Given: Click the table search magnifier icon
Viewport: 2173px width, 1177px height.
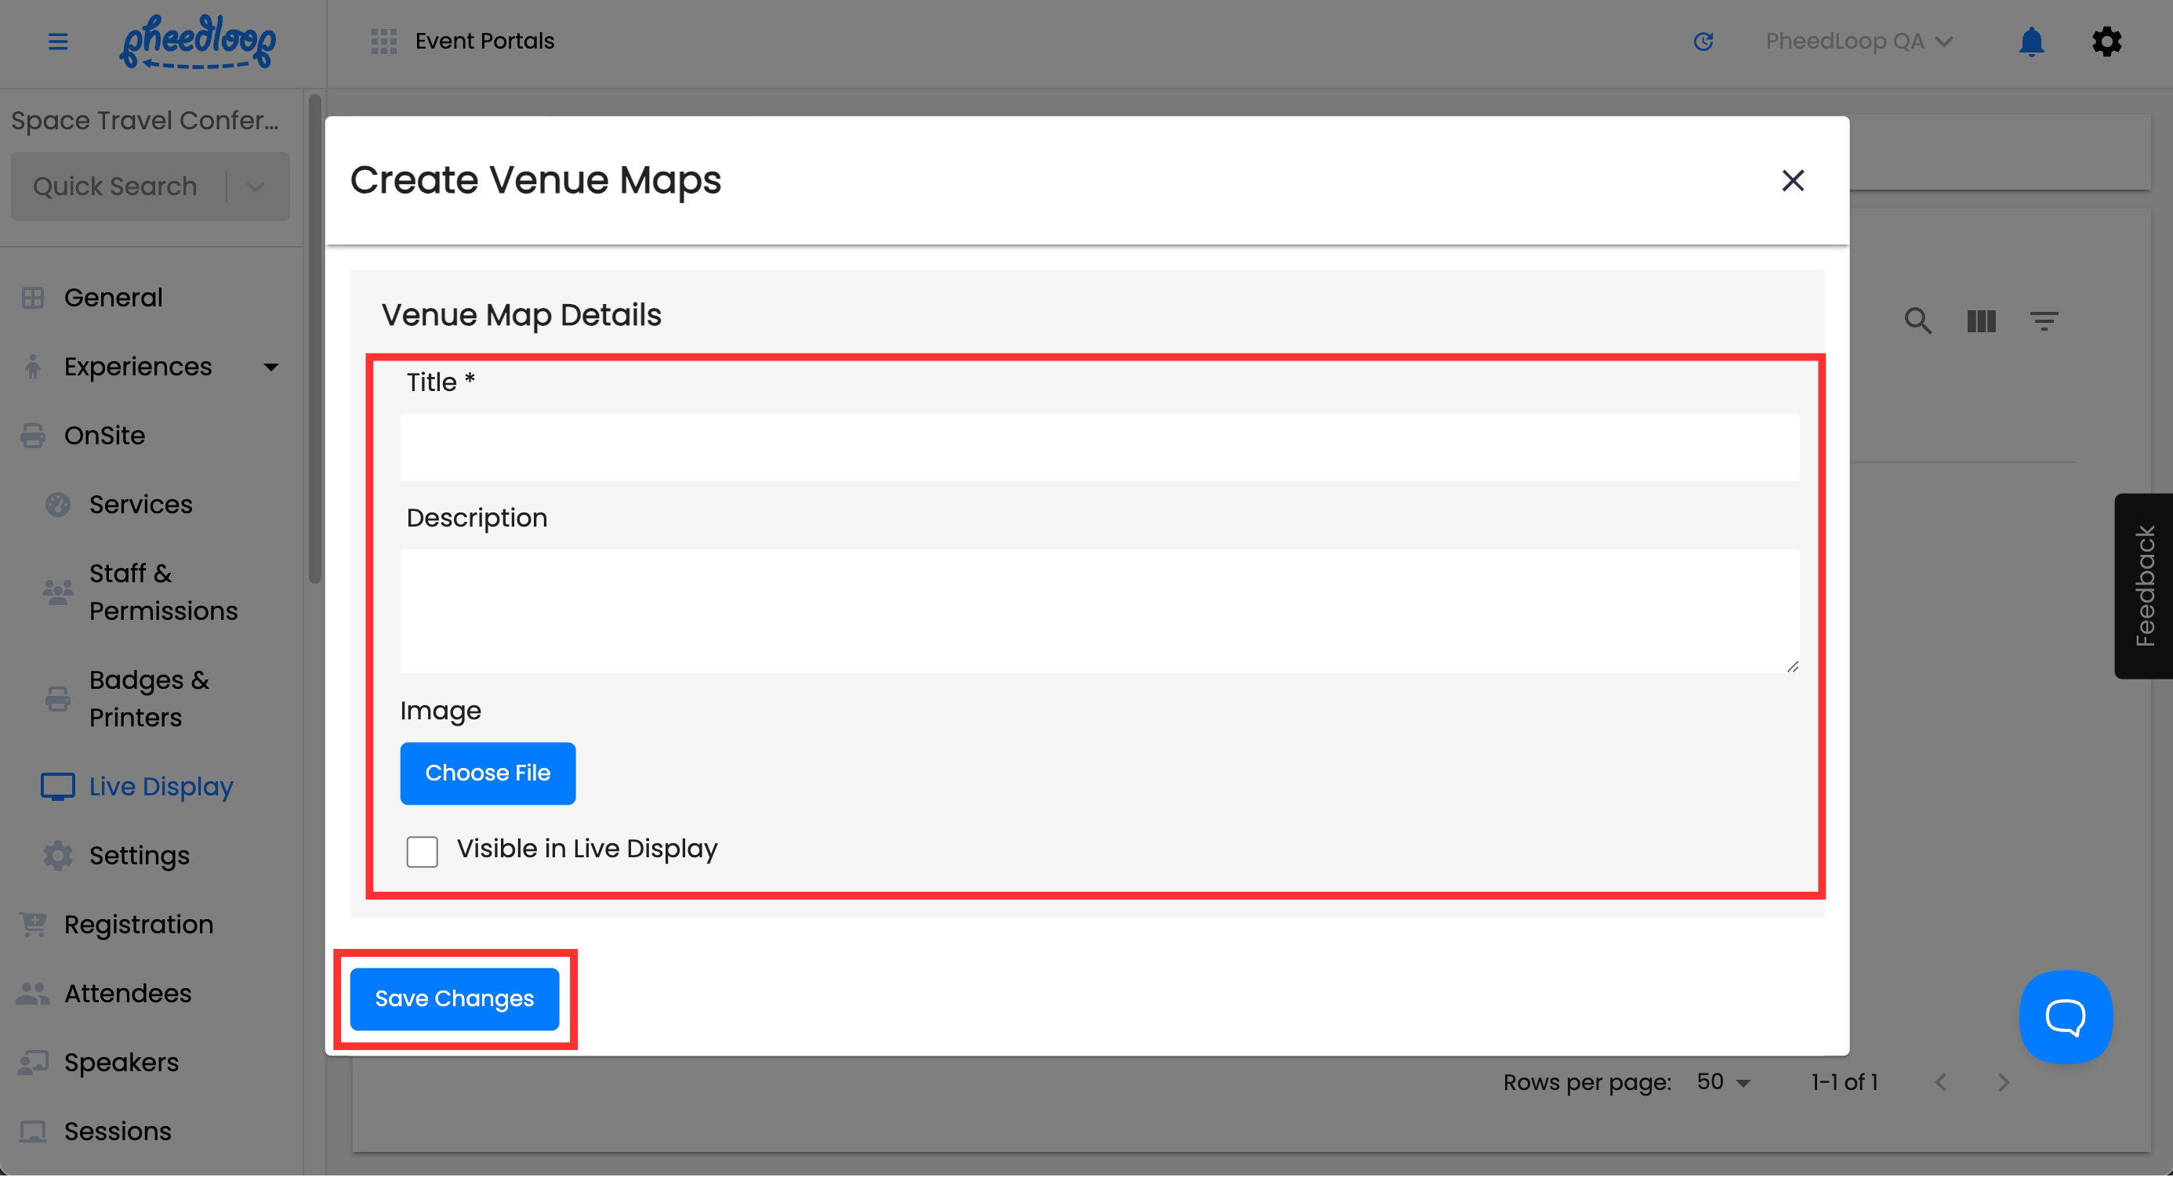Looking at the screenshot, I should (x=1917, y=321).
